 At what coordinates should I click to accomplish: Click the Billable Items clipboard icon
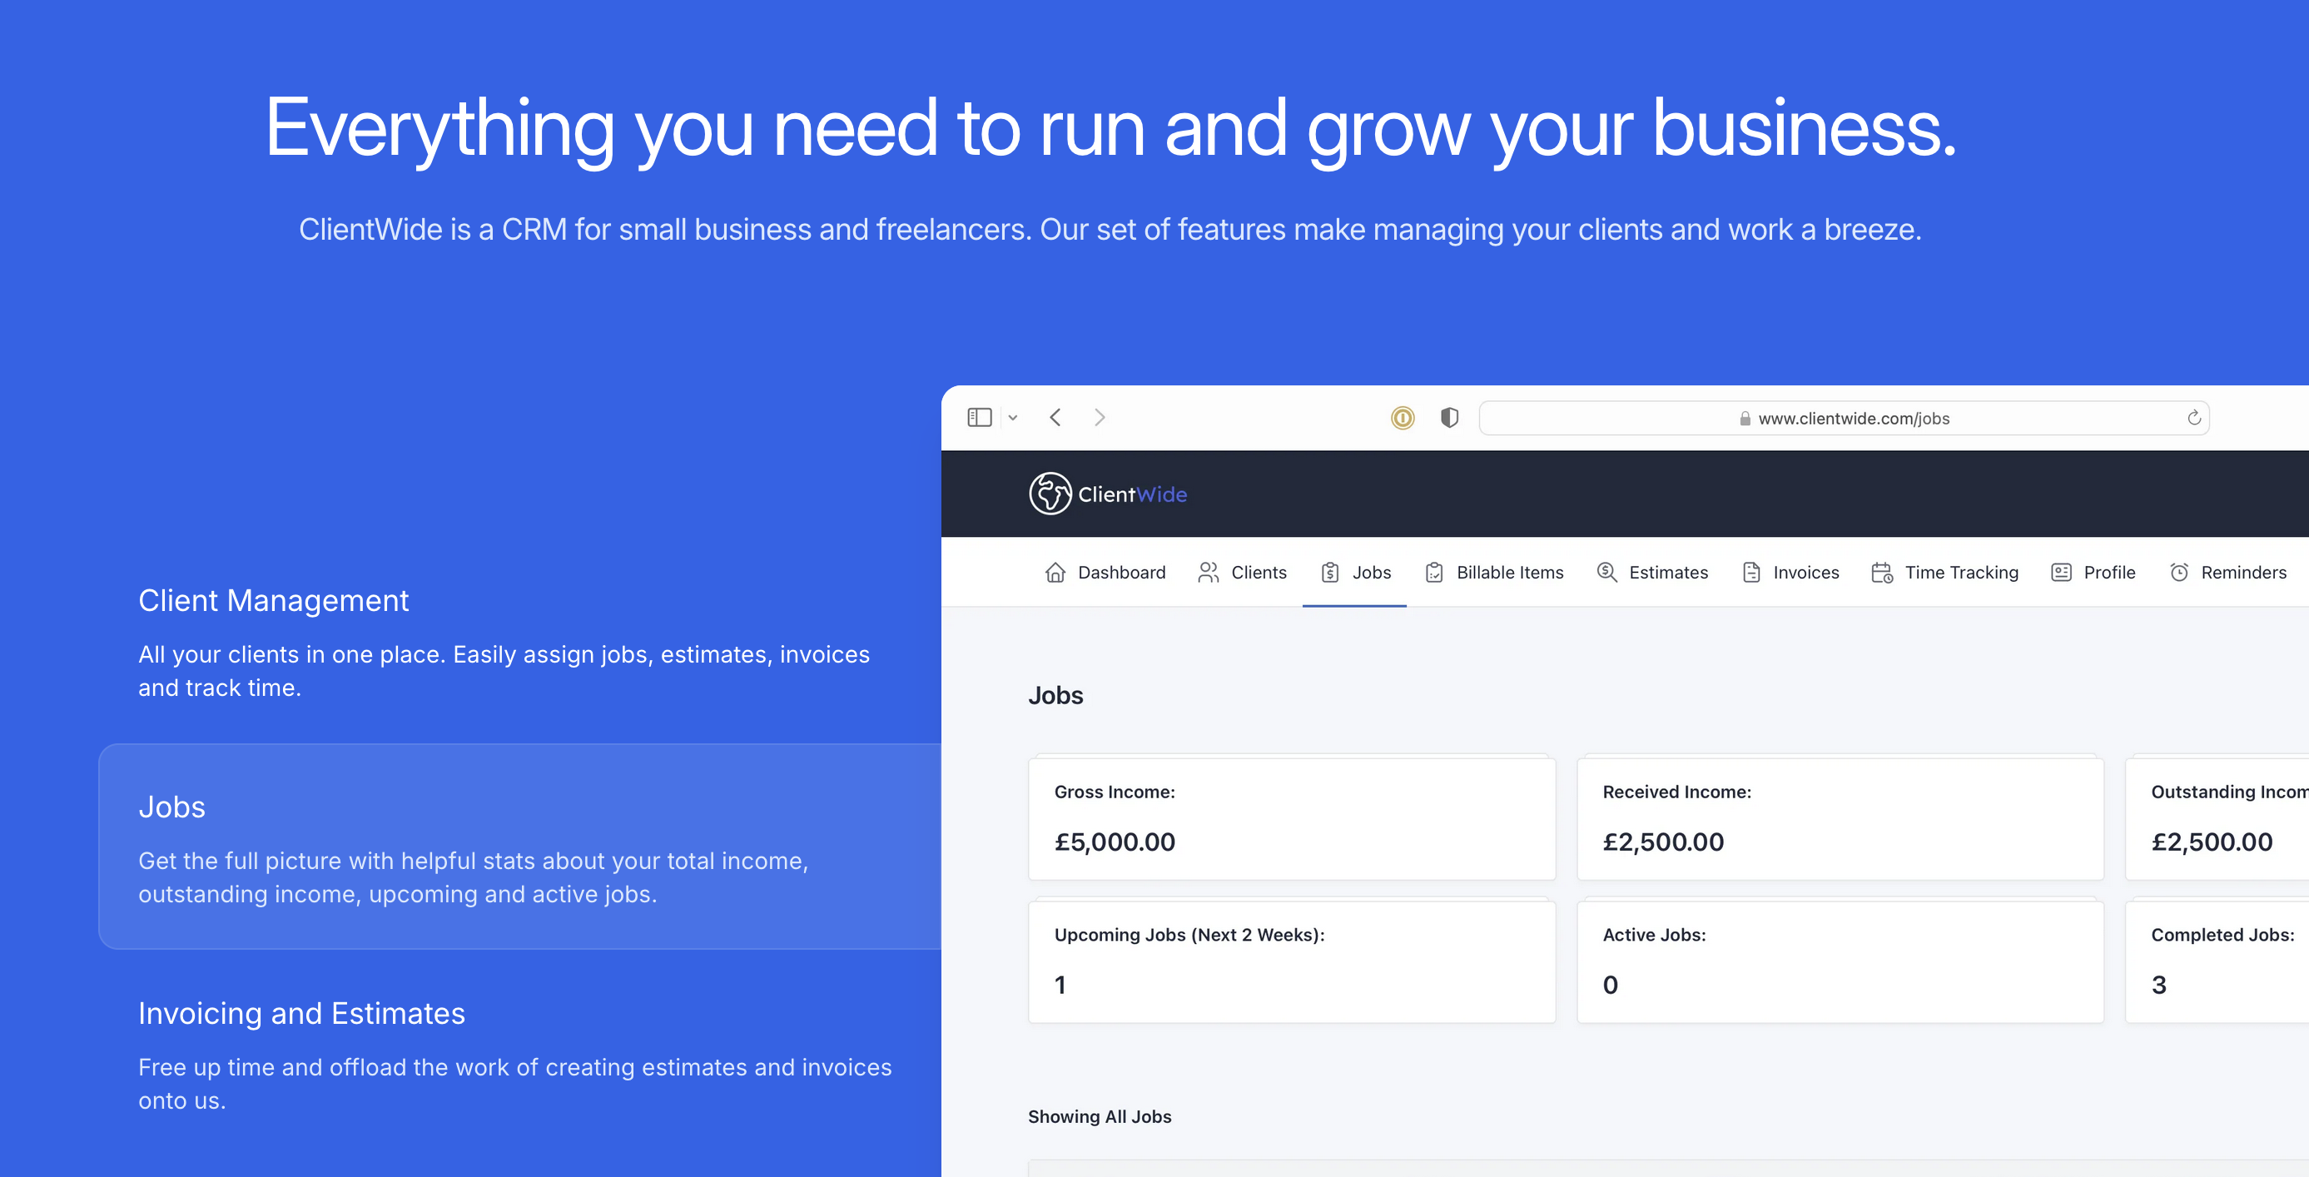coord(1434,573)
